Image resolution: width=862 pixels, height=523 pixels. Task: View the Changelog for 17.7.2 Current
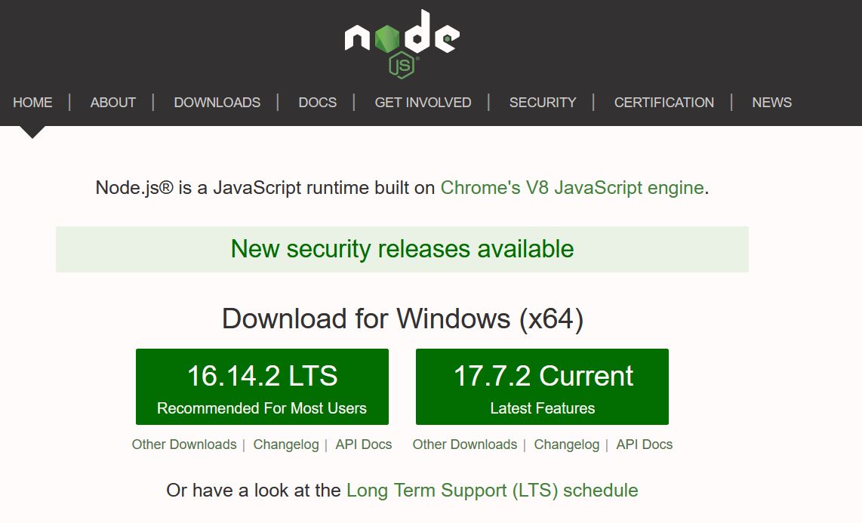tap(567, 445)
